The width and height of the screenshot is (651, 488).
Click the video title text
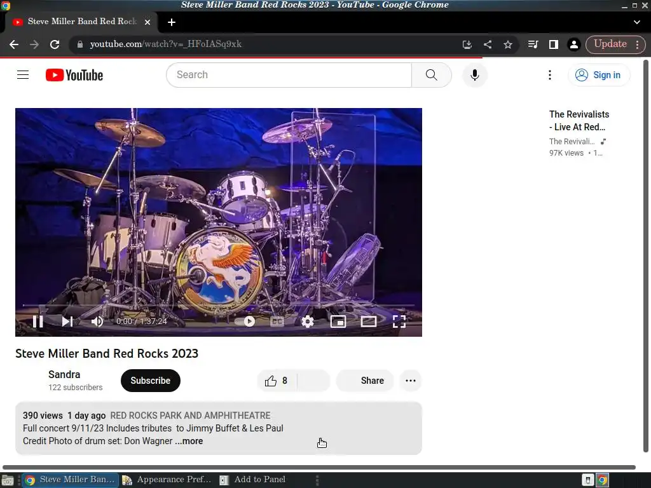point(107,353)
